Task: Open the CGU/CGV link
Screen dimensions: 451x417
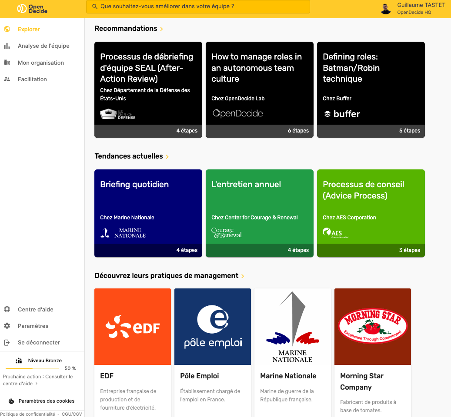Action: (72, 414)
